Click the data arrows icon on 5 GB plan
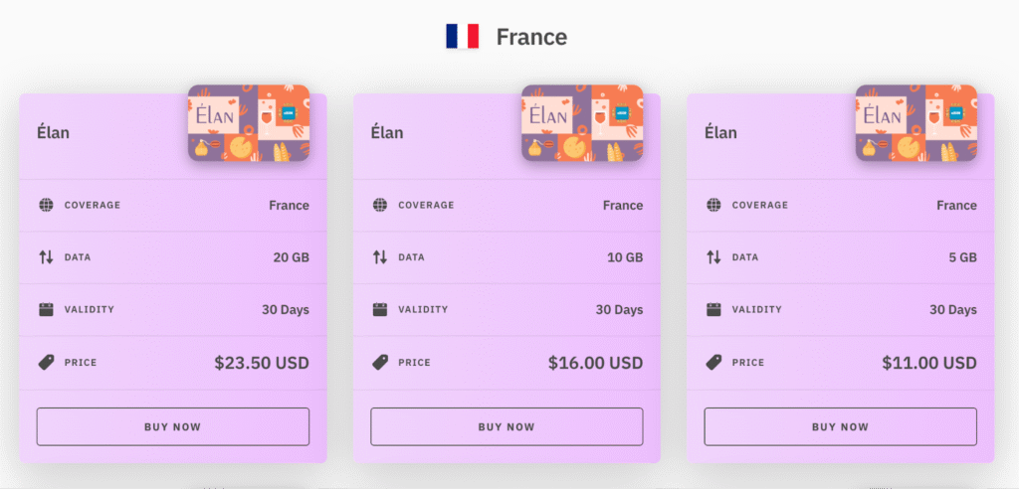The image size is (1019, 489). (x=713, y=257)
